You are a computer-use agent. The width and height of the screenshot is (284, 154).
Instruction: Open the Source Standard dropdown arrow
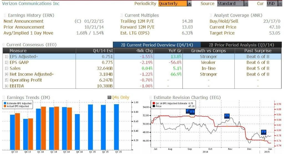pyautogui.click(x=246, y=4)
